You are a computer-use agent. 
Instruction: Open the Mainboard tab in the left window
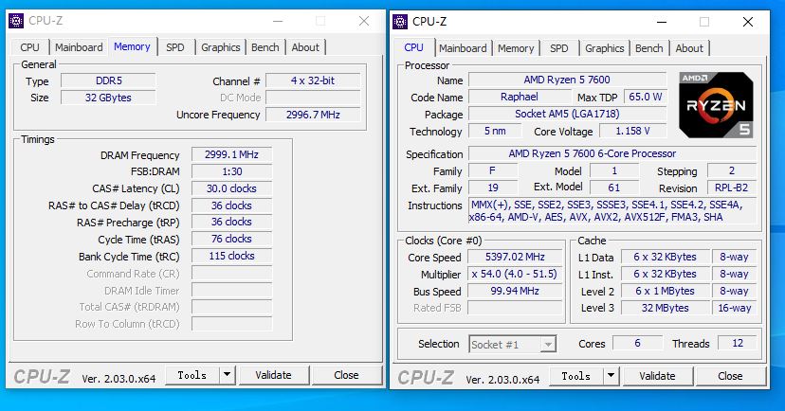79,47
